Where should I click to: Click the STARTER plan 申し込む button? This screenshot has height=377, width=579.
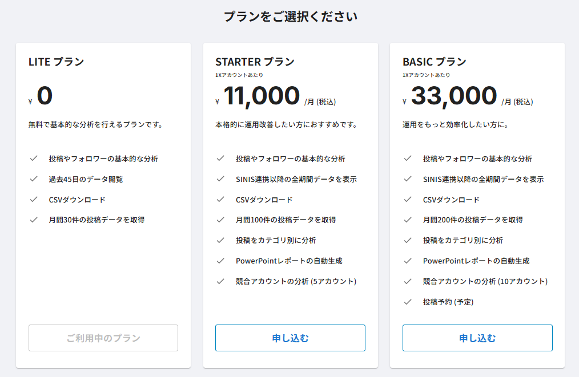(x=290, y=338)
